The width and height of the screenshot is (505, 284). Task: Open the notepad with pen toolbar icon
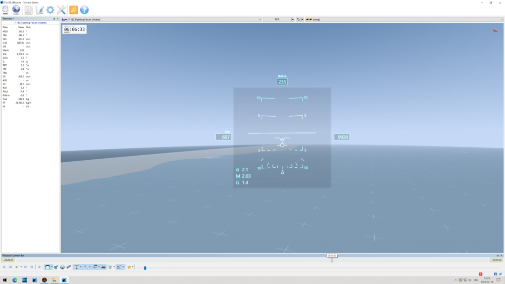coord(39,10)
